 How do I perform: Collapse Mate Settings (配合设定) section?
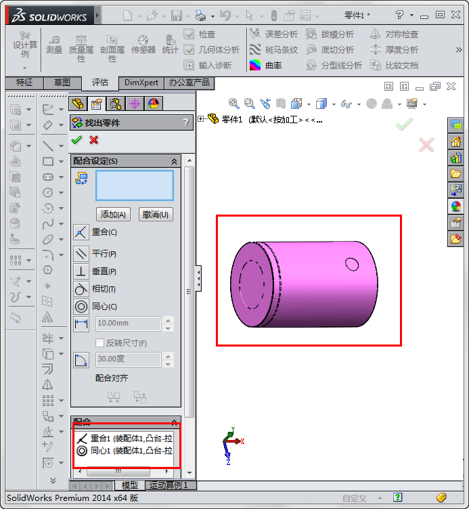[x=175, y=161]
